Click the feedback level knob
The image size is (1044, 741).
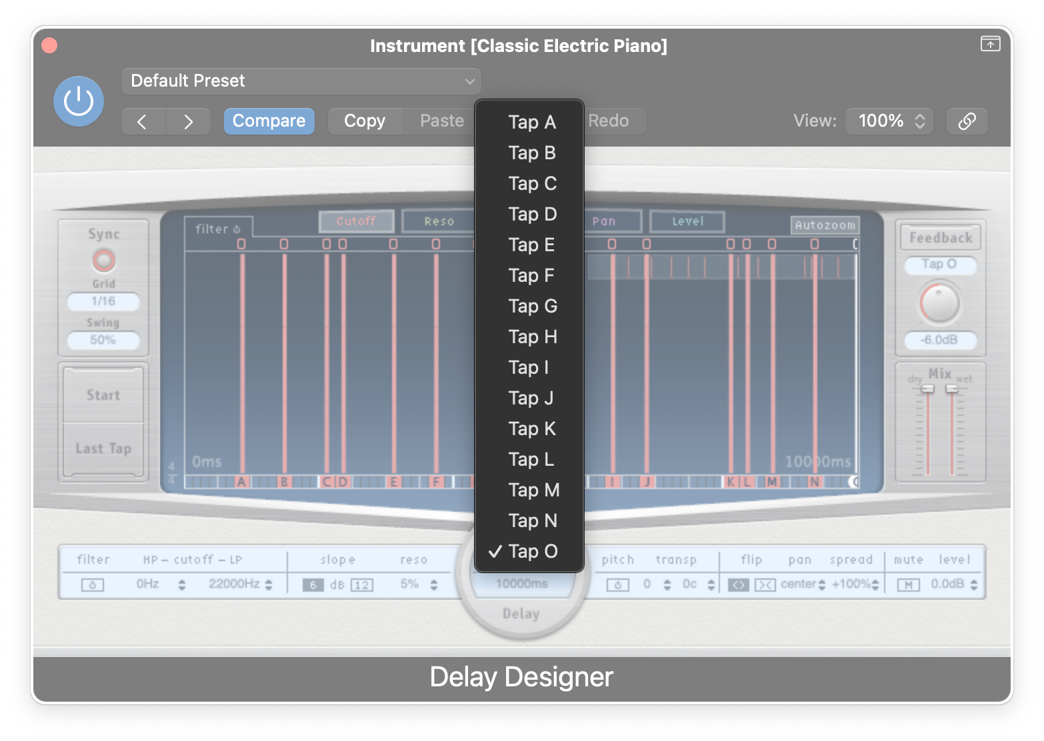(x=940, y=303)
